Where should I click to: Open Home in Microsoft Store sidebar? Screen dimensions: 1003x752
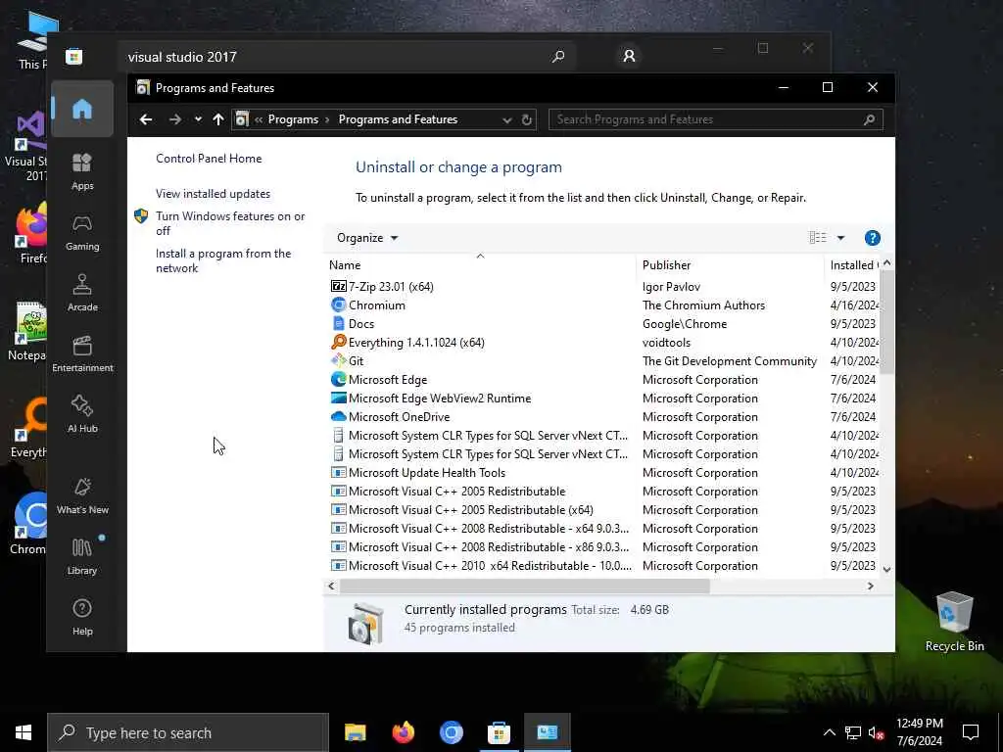[82, 110]
